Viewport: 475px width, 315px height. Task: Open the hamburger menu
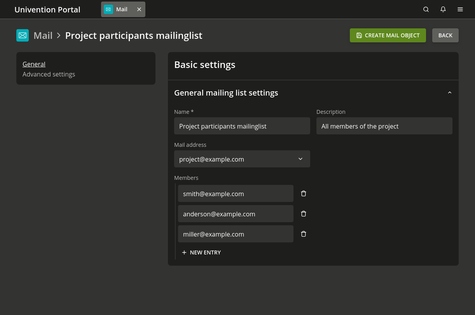[x=460, y=9]
